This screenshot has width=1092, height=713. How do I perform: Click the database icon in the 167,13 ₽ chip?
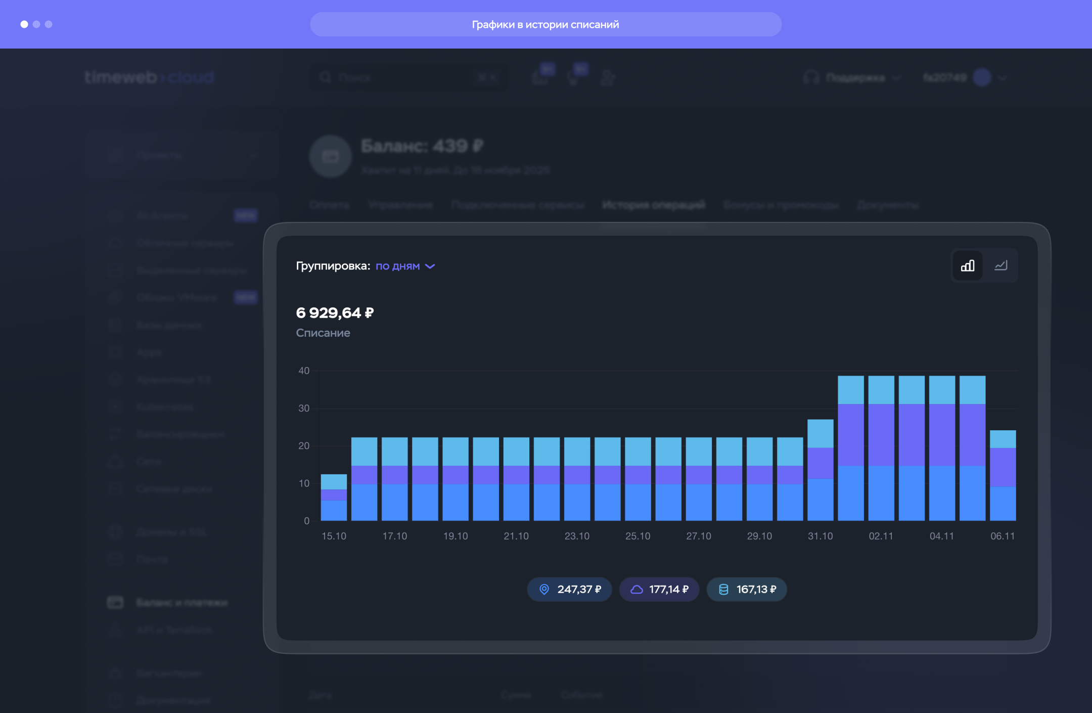[723, 590]
